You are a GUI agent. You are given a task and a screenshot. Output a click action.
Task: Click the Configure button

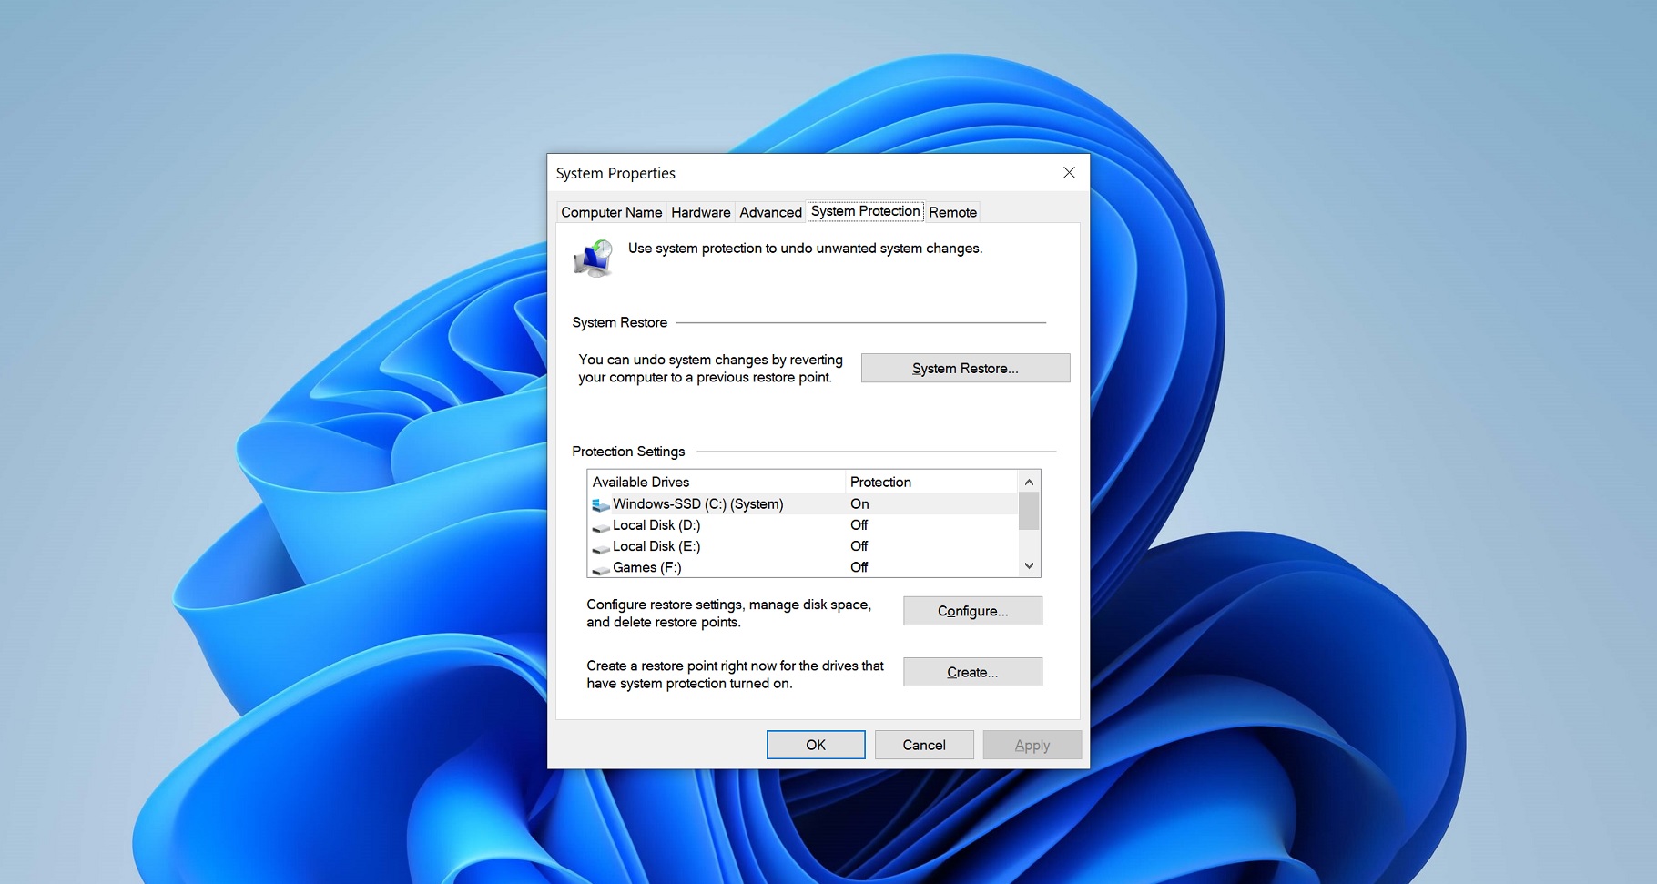(971, 611)
